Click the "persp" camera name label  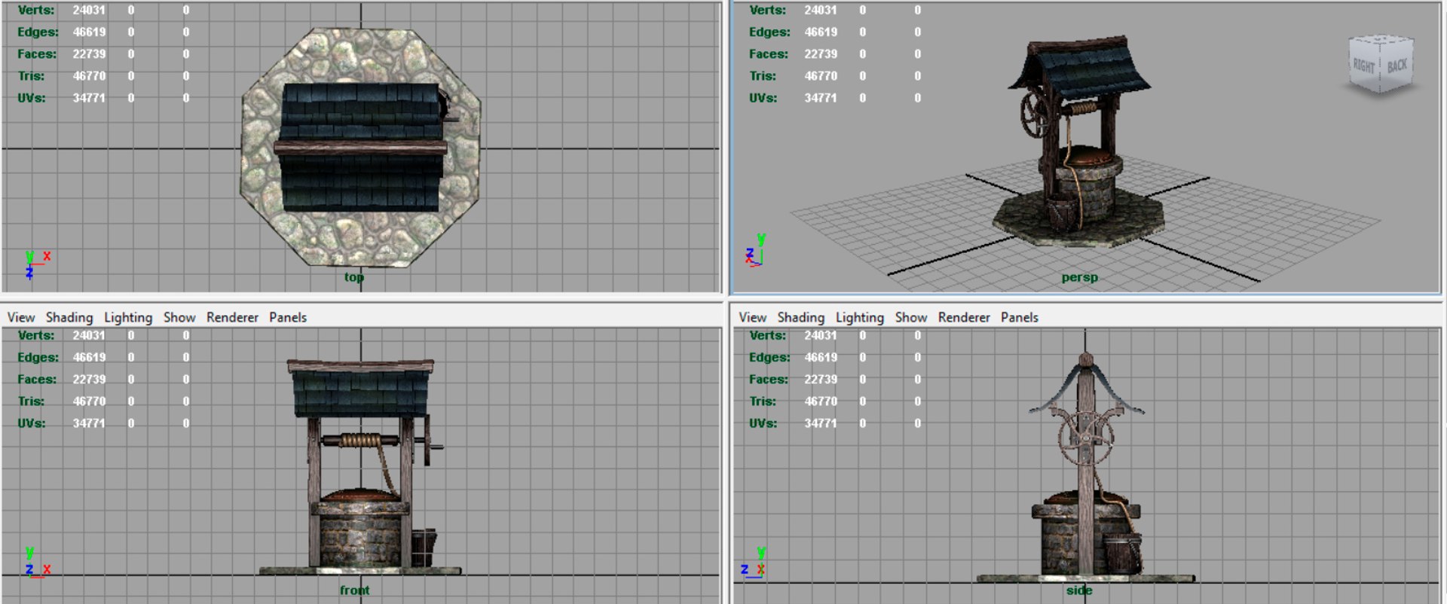click(1079, 277)
